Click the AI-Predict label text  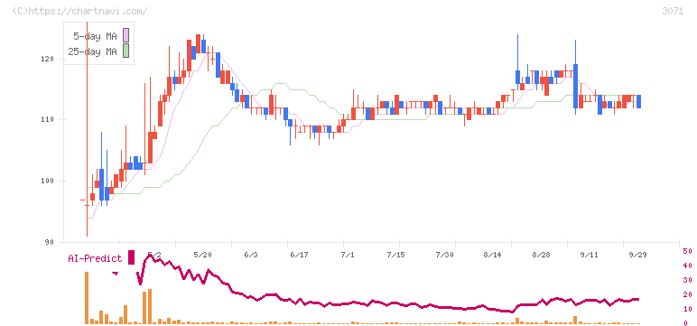[x=95, y=258]
